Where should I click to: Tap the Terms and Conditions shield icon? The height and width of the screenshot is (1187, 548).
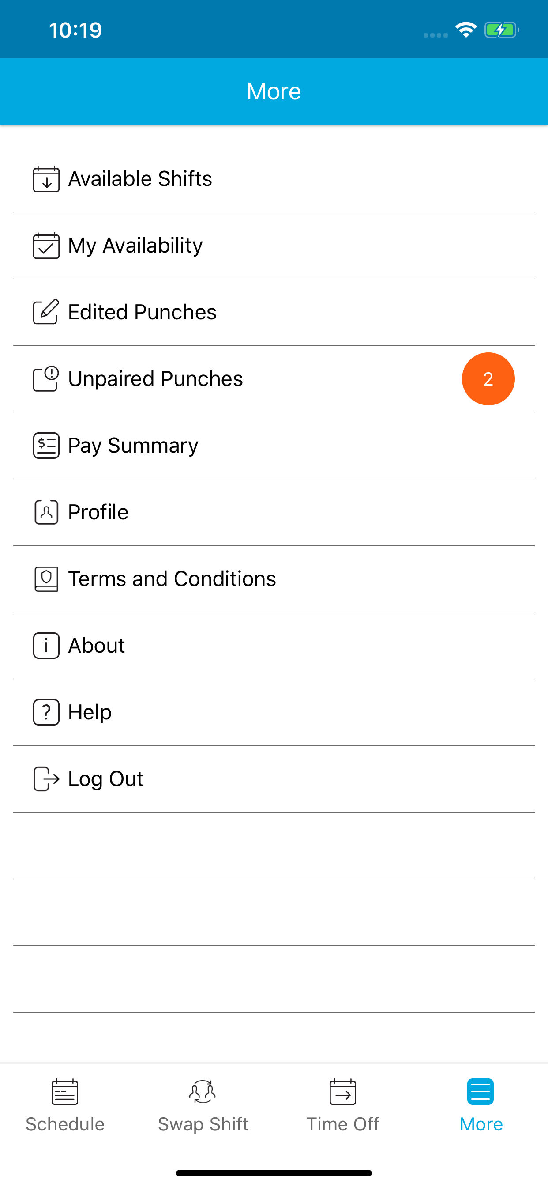click(46, 579)
